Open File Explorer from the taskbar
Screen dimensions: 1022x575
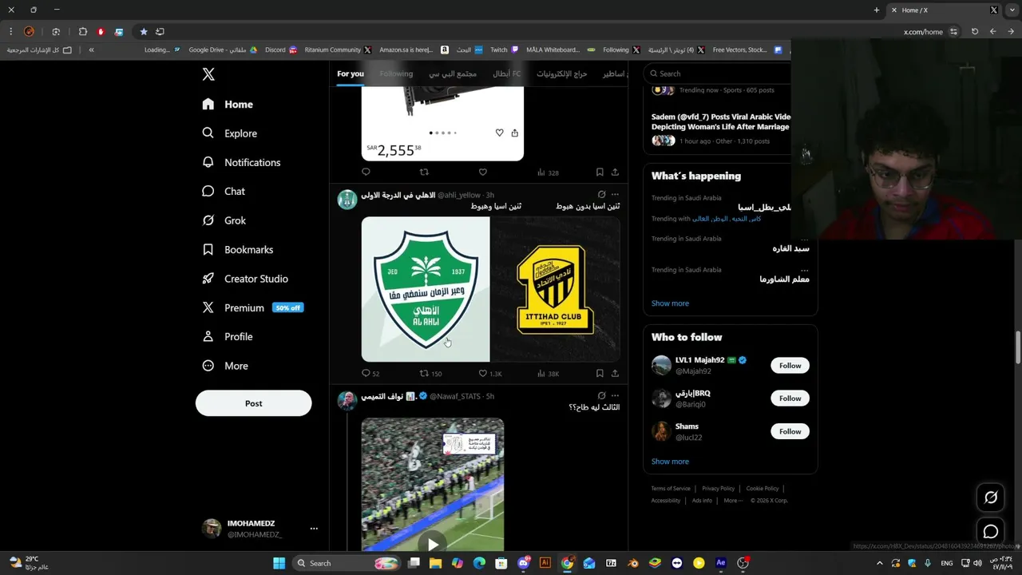tap(435, 563)
